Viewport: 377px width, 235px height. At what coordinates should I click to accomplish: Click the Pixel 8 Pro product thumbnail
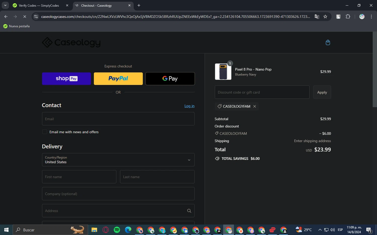coord(223,72)
